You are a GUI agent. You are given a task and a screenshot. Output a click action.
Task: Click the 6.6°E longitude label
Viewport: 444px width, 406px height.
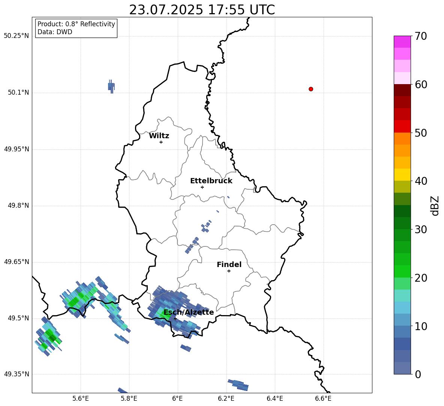click(x=323, y=398)
